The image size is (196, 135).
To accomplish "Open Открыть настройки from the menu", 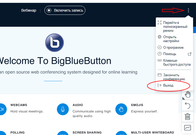I will (174, 39).
